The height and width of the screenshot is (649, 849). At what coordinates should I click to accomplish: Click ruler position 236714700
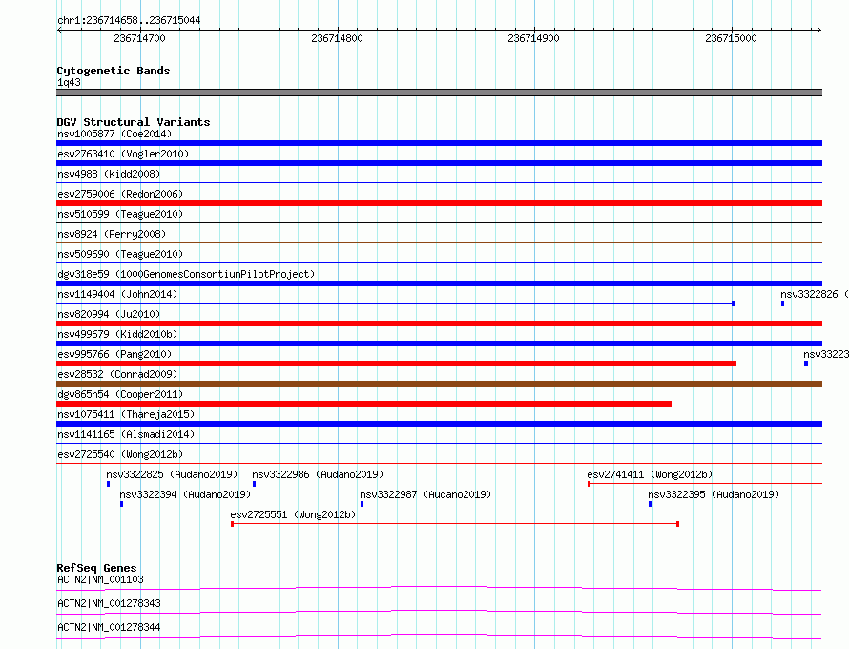(139, 38)
